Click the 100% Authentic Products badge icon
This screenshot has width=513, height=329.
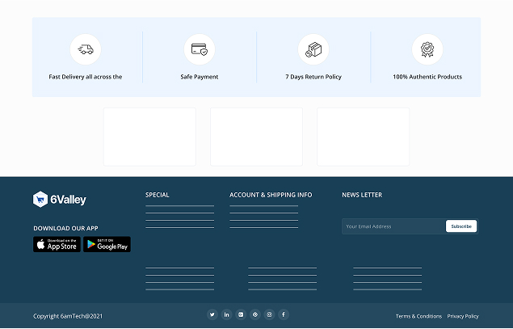tap(427, 49)
